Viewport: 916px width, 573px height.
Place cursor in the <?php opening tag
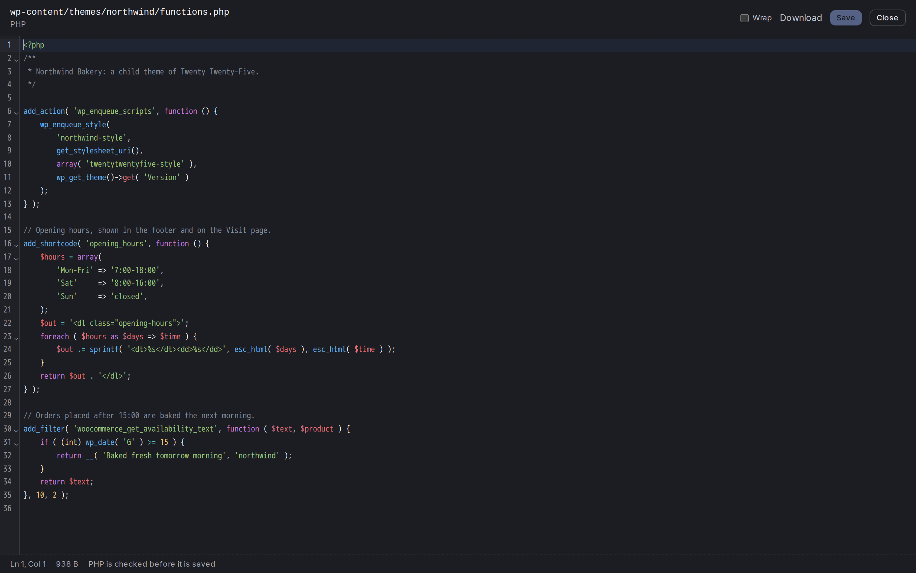34,45
